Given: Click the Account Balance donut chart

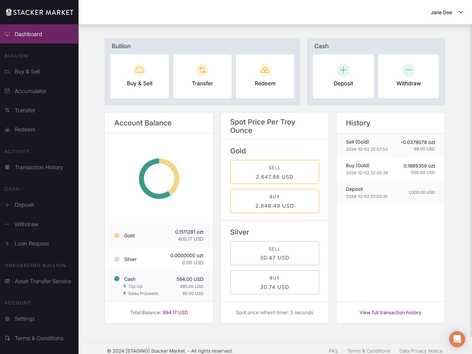Looking at the screenshot, I should [x=159, y=179].
